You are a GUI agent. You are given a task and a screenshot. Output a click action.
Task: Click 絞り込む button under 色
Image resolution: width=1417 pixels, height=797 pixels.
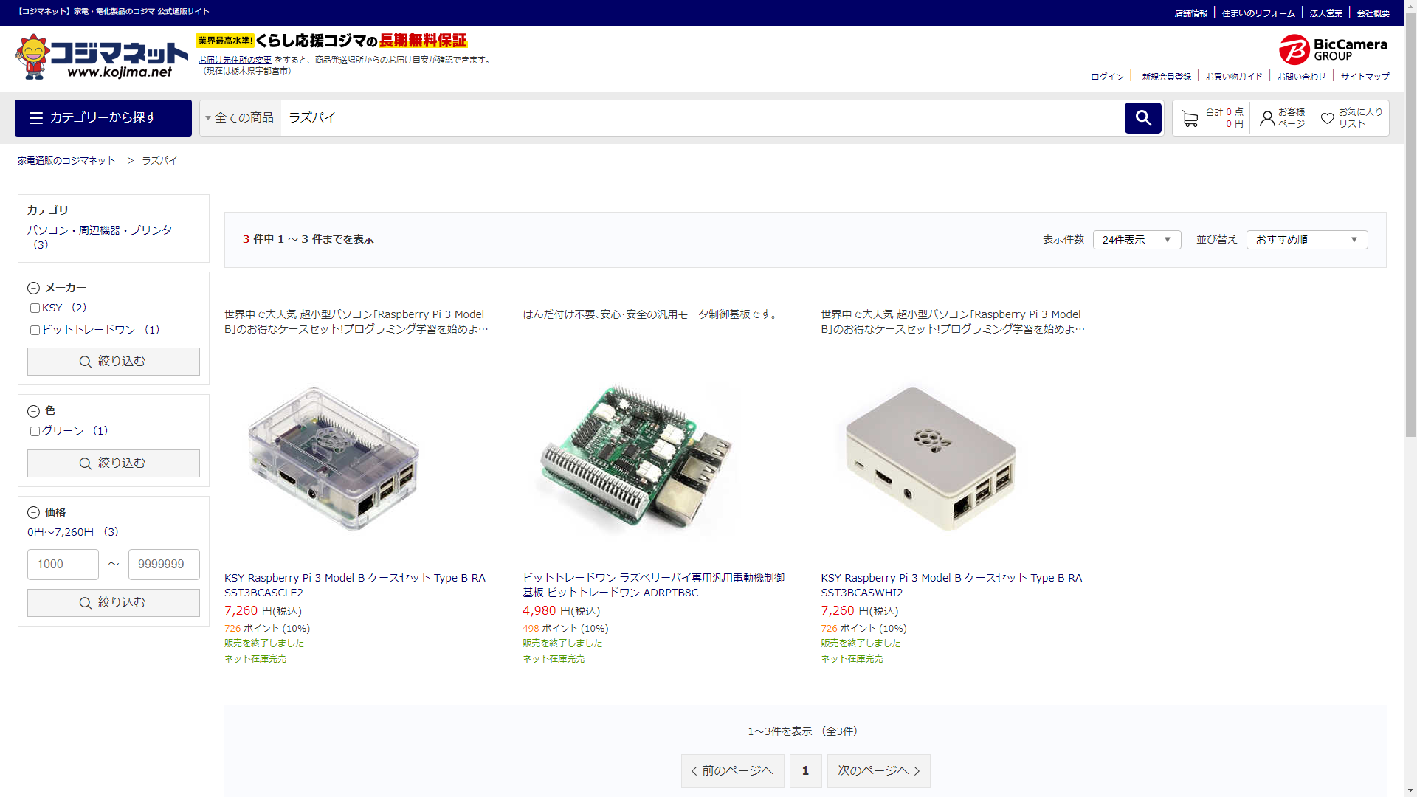114,463
